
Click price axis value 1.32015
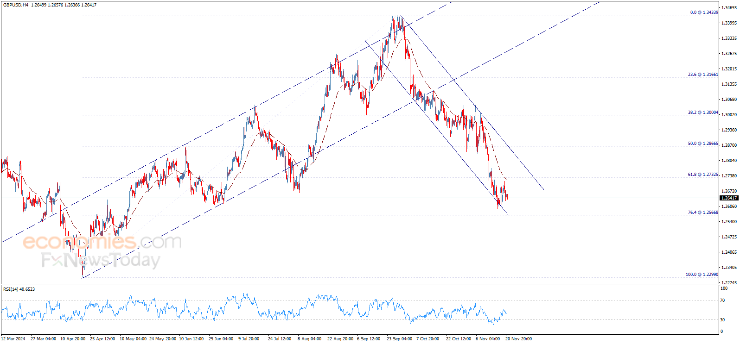[x=729, y=69]
